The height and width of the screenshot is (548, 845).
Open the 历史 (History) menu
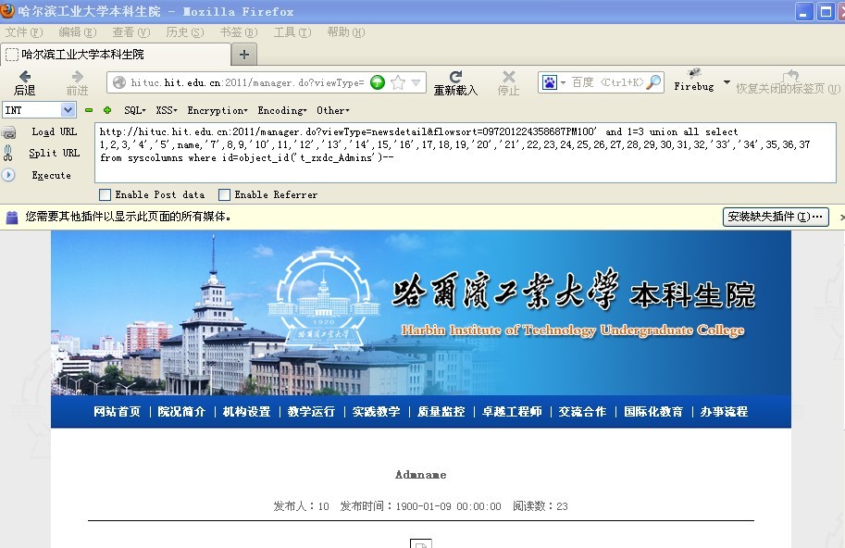click(185, 32)
